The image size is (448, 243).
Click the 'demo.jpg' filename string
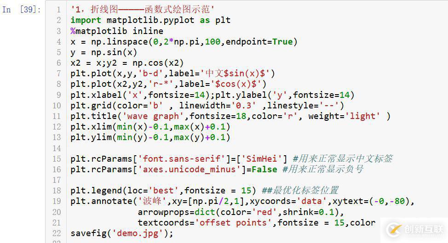pyautogui.click(x=138, y=233)
